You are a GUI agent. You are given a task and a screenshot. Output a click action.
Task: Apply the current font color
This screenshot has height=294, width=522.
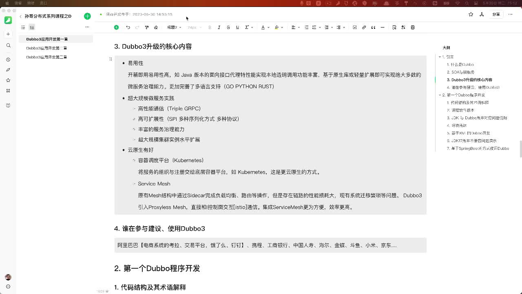263,27
